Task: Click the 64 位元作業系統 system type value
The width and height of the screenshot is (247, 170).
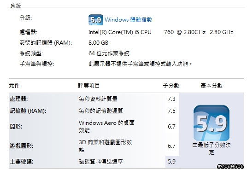Action: click(109, 53)
